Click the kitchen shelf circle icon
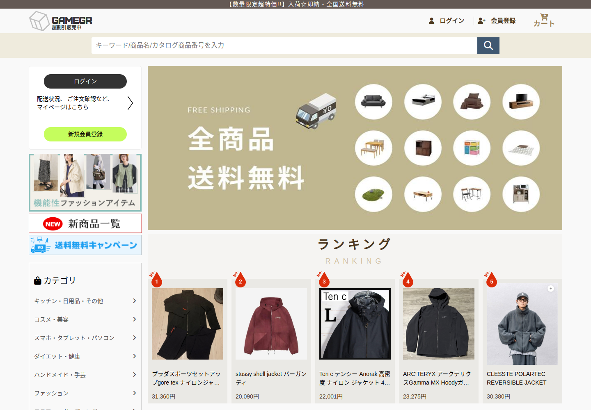Viewport: 591px width, 410px height. 521,194
